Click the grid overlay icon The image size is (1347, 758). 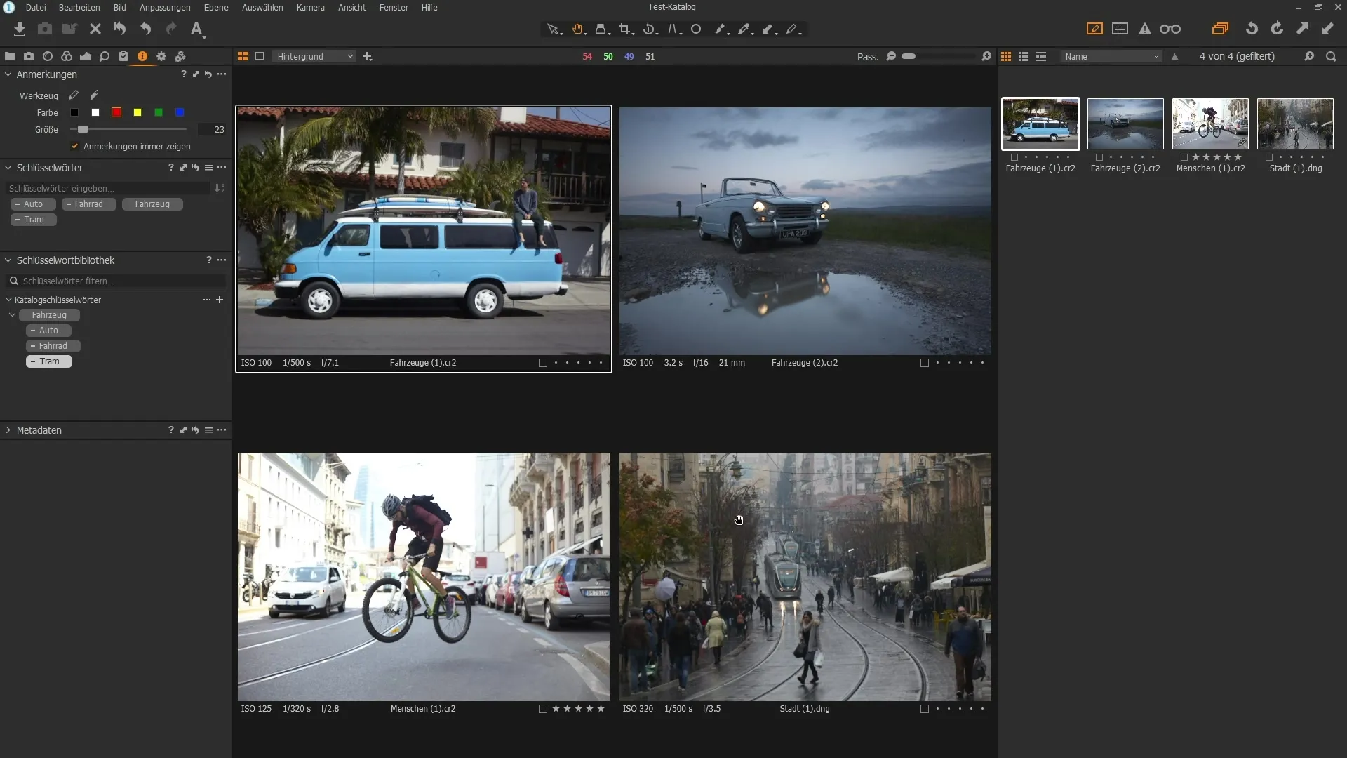click(x=1120, y=29)
